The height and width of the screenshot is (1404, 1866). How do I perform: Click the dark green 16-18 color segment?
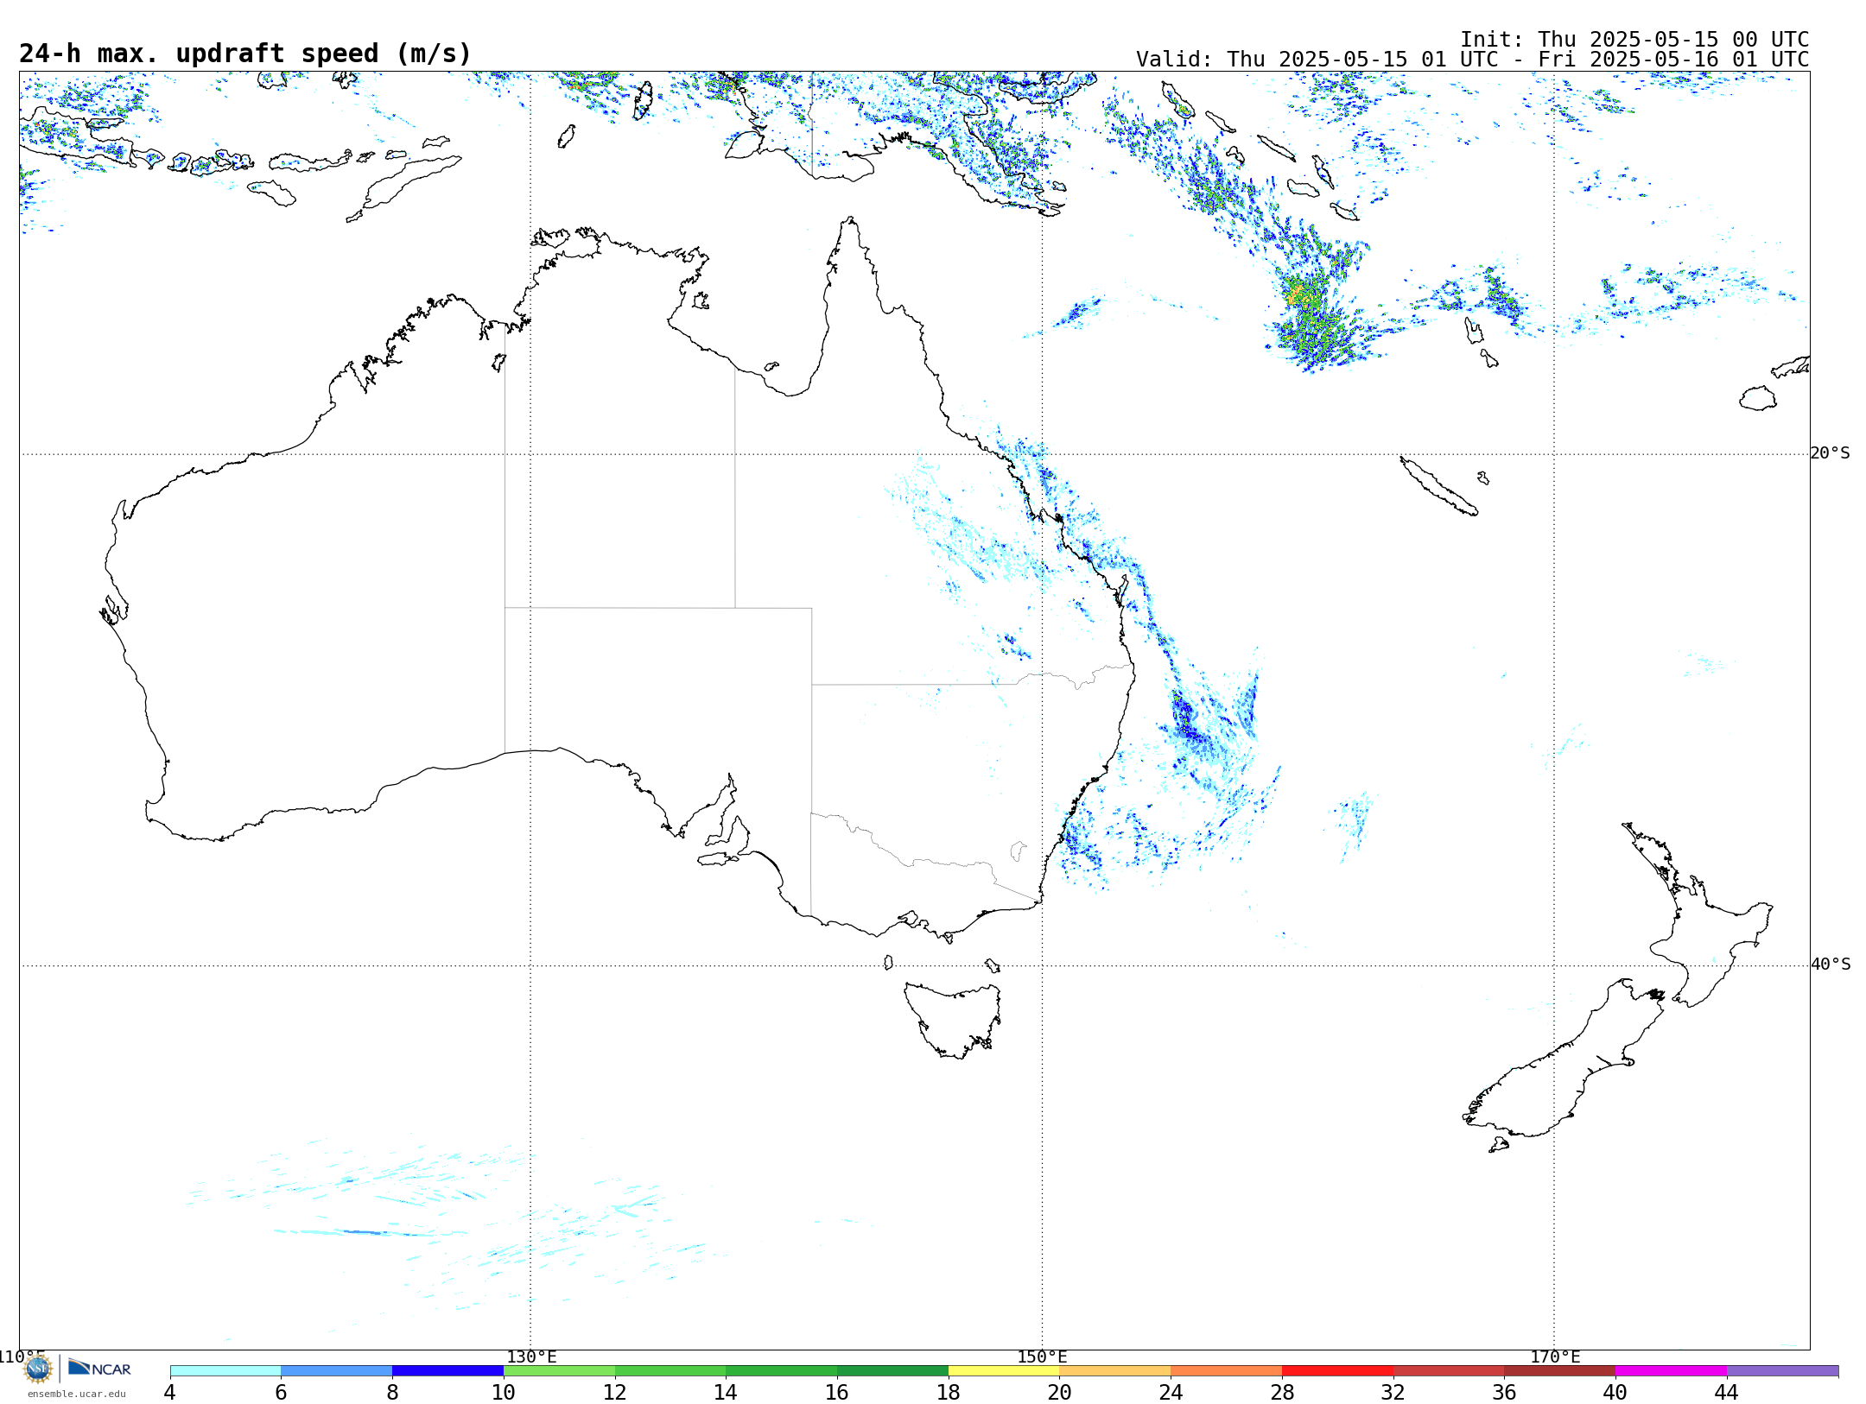point(892,1371)
